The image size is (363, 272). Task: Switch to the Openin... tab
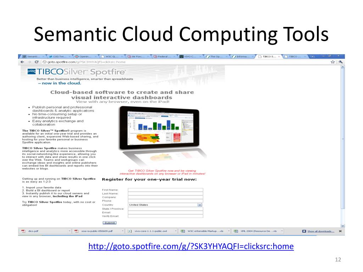click(85, 56)
